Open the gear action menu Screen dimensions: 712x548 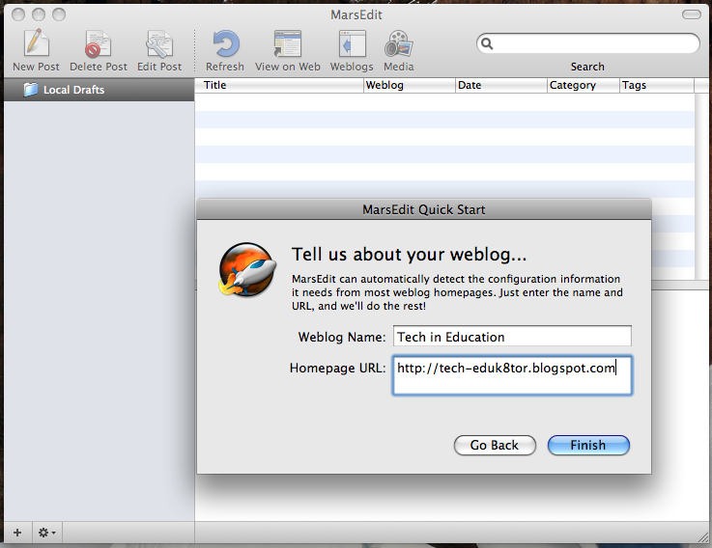[x=46, y=533]
